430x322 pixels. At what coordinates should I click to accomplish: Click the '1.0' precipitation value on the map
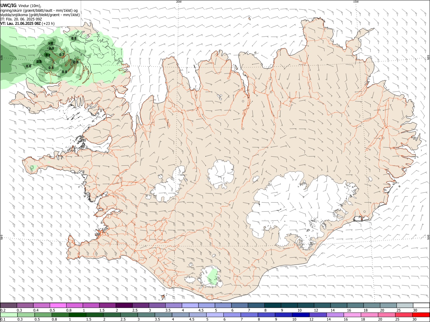[x=50, y=44]
